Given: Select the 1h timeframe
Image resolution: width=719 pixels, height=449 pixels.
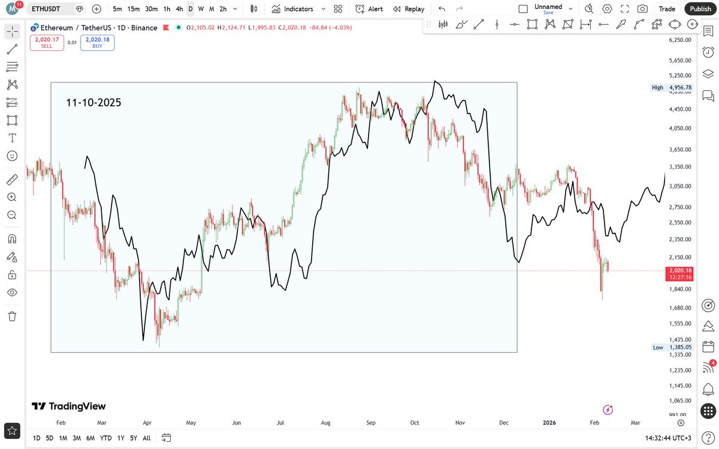Looking at the screenshot, I should point(167,9).
